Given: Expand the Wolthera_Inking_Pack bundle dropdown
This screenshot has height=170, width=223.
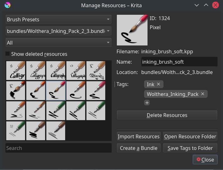Looking at the screenshot, I should pos(59,31).
